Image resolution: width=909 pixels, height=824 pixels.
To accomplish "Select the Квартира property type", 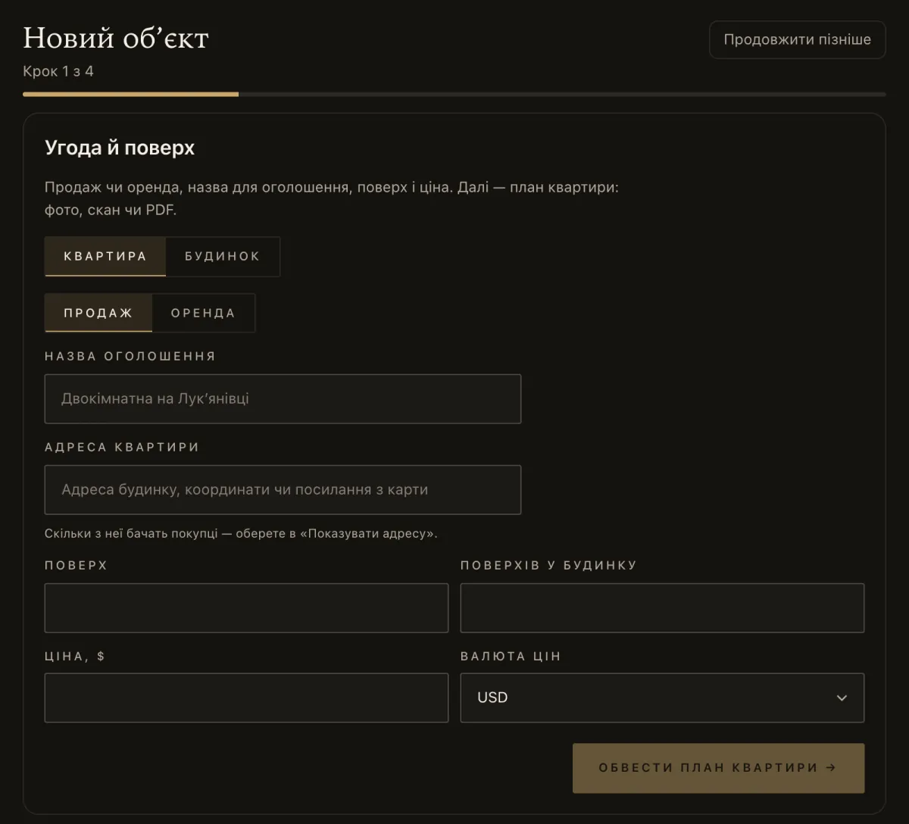I will click(x=105, y=256).
